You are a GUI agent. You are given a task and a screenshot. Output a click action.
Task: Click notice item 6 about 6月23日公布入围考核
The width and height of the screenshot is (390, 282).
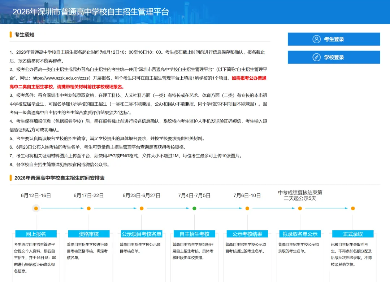click(98, 147)
